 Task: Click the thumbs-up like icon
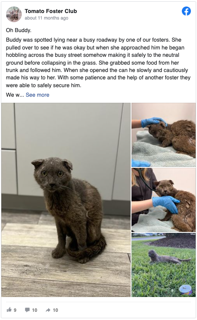pos(9,310)
